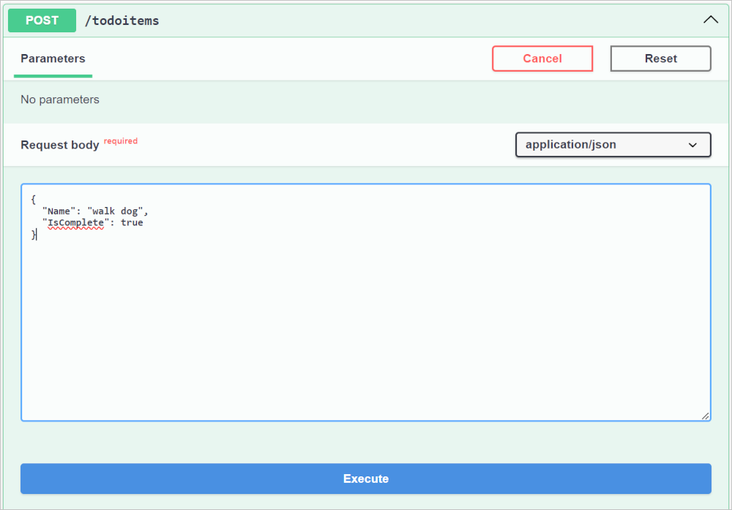Viewport: 732px width, 510px height.
Task: Click the 'required' label next to Request body
Action: coord(121,140)
